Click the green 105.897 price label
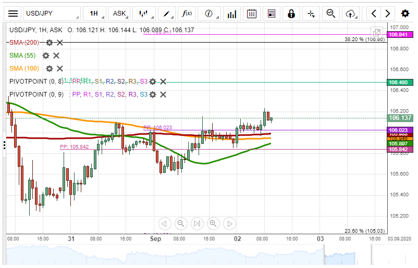This screenshot has width=418, height=268. [400, 144]
